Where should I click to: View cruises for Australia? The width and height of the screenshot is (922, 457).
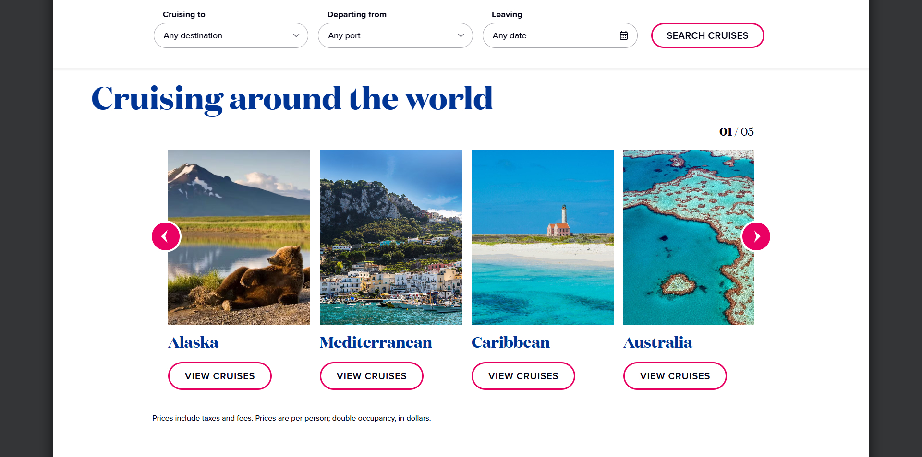[675, 375]
